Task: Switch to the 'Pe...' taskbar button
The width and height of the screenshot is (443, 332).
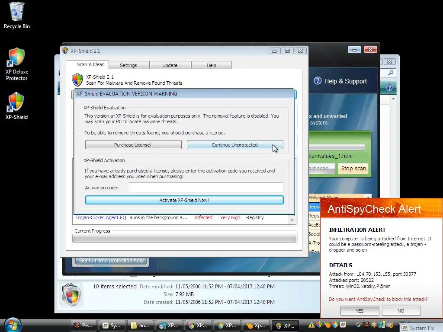Action: [83, 326]
